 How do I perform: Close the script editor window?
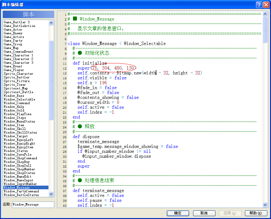pyautogui.click(x=266, y=5)
